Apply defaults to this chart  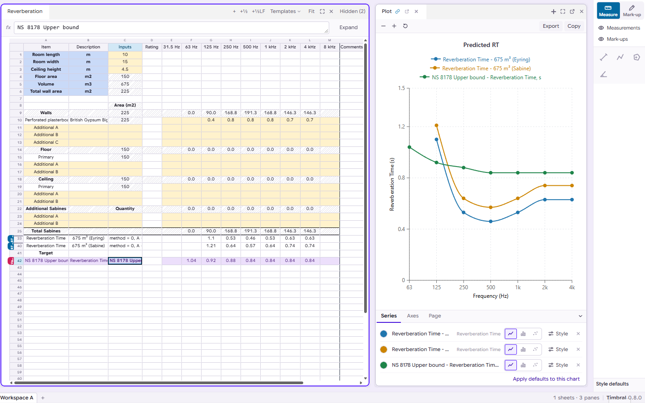(x=546, y=379)
